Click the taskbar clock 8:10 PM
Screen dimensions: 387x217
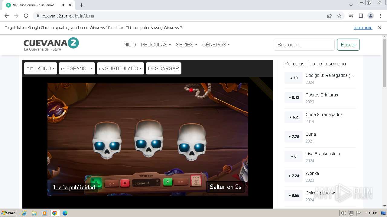pos(371,213)
